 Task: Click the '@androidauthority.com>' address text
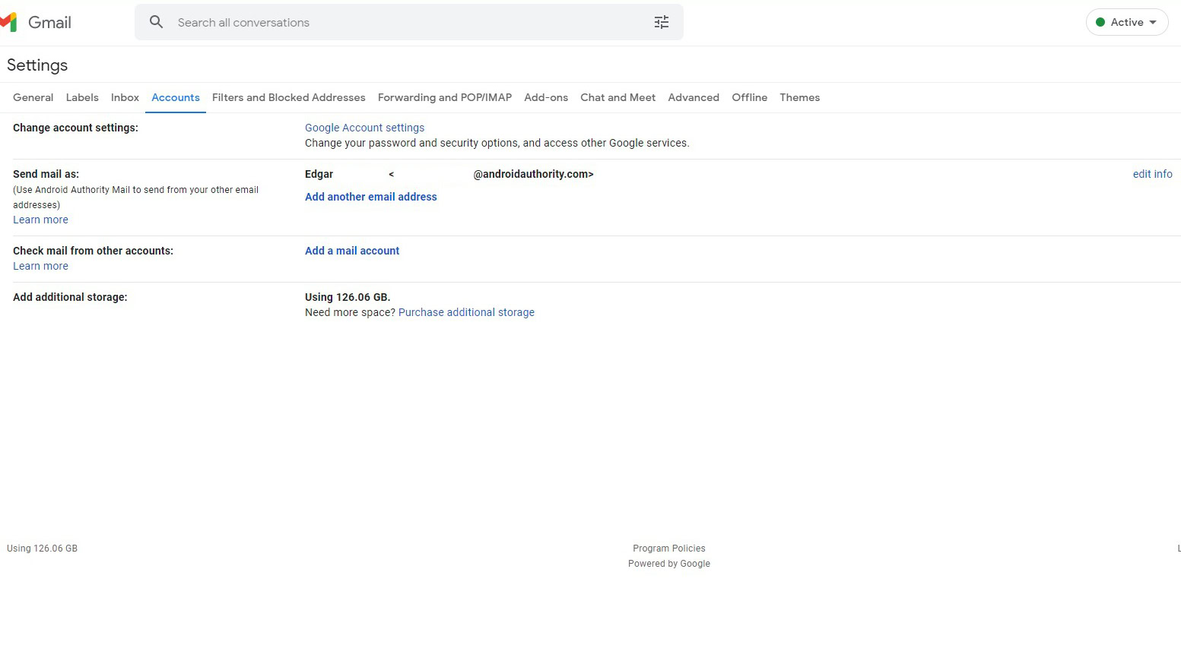point(533,174)
